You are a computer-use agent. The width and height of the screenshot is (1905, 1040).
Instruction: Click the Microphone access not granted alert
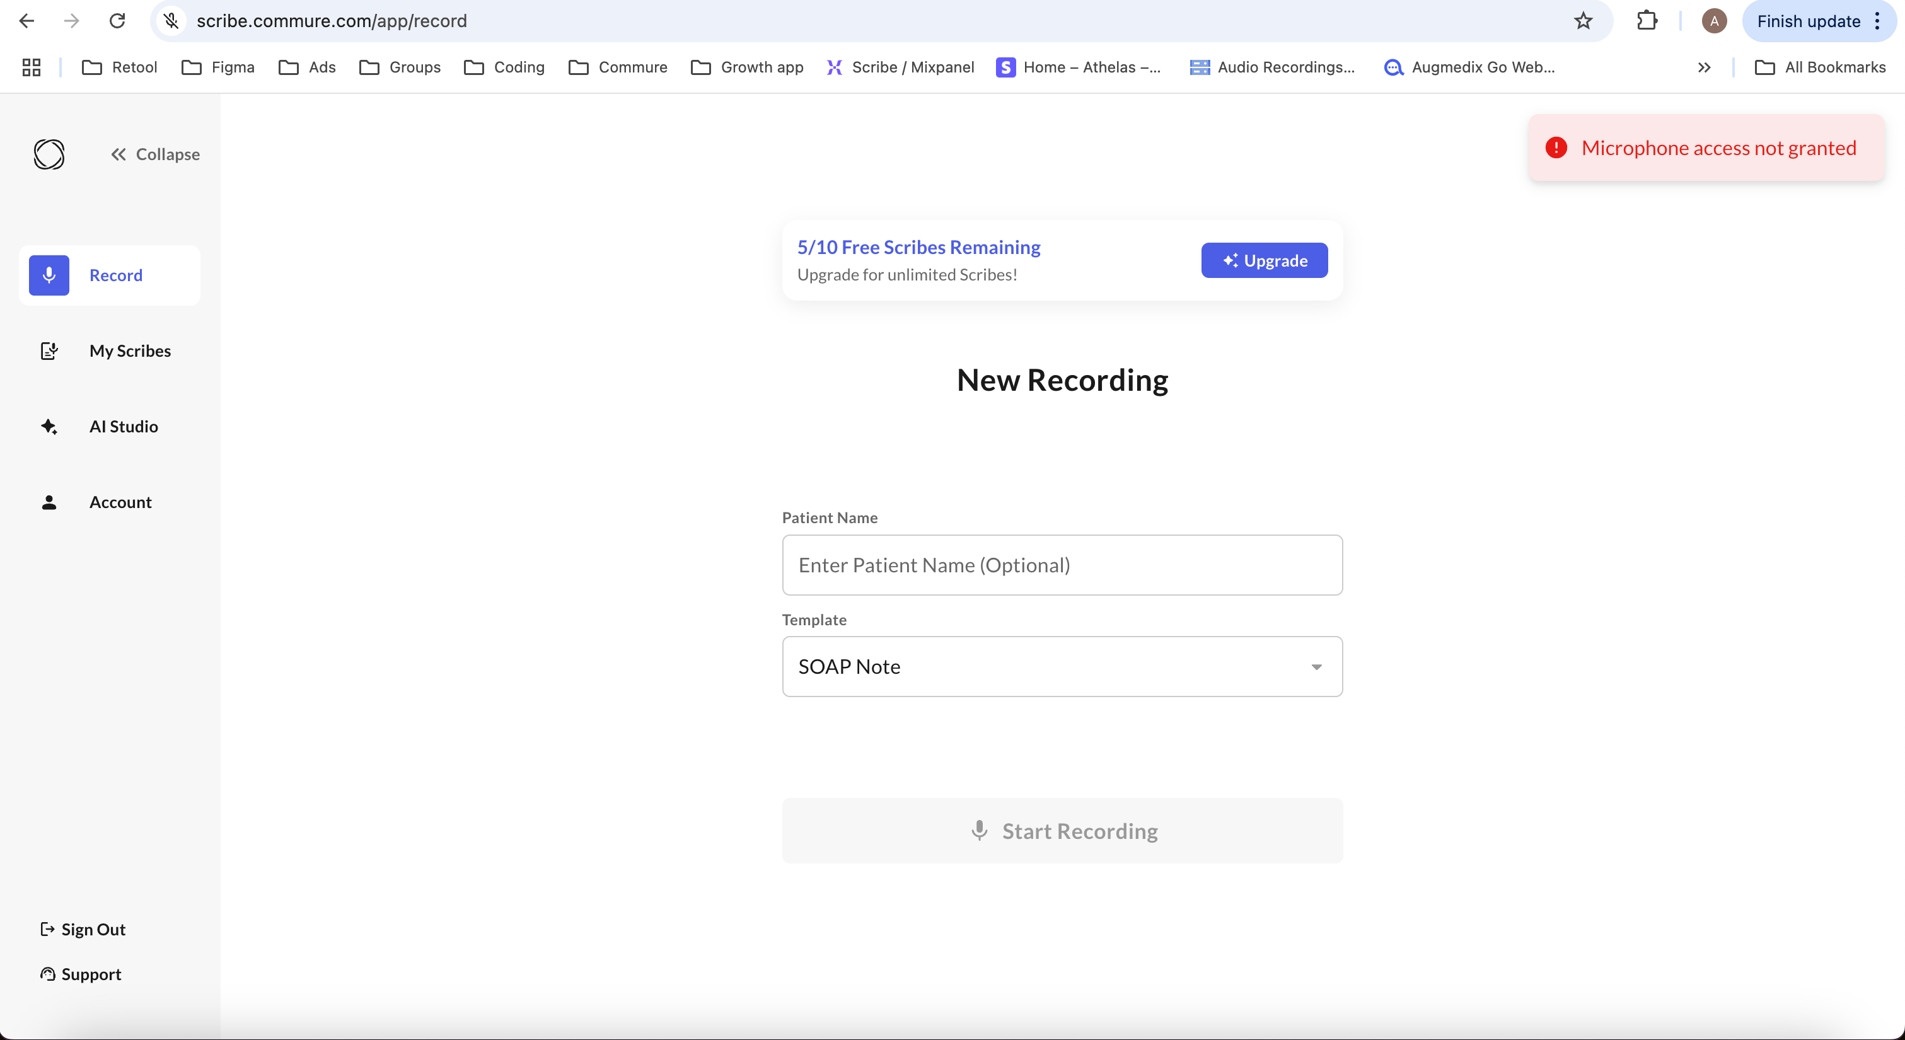tap(1706, 148)
